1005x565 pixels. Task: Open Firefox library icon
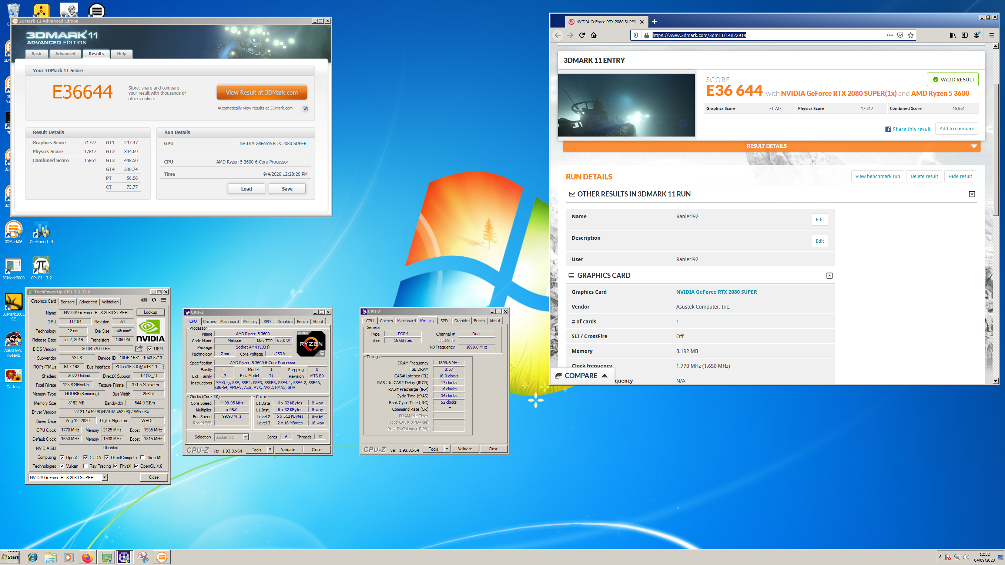pyautogui.click(x=953, y=35)
